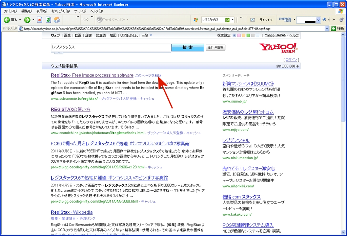Click in the Yahoo search text field
347x236 pixels.
point(111,48)
